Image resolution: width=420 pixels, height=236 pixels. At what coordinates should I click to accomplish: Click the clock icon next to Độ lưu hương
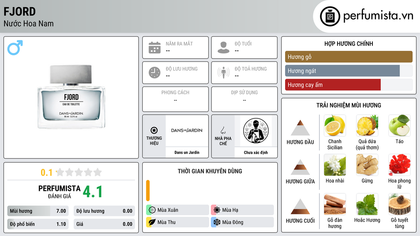pyautogui.click(x=155, y=73)
